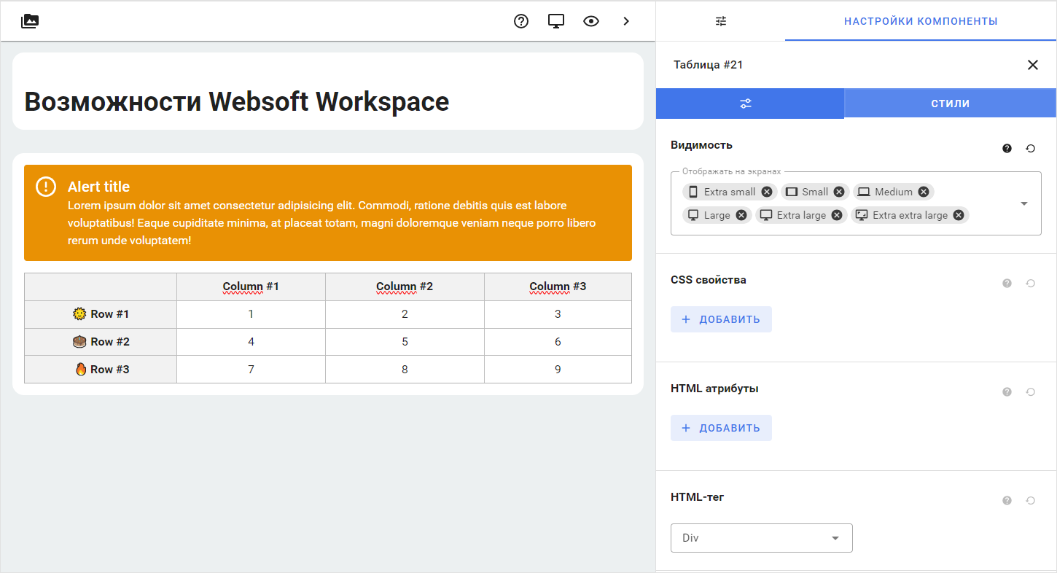Remove the Large screen chip
Screen dimensions: 1057x573
(740, 214)
